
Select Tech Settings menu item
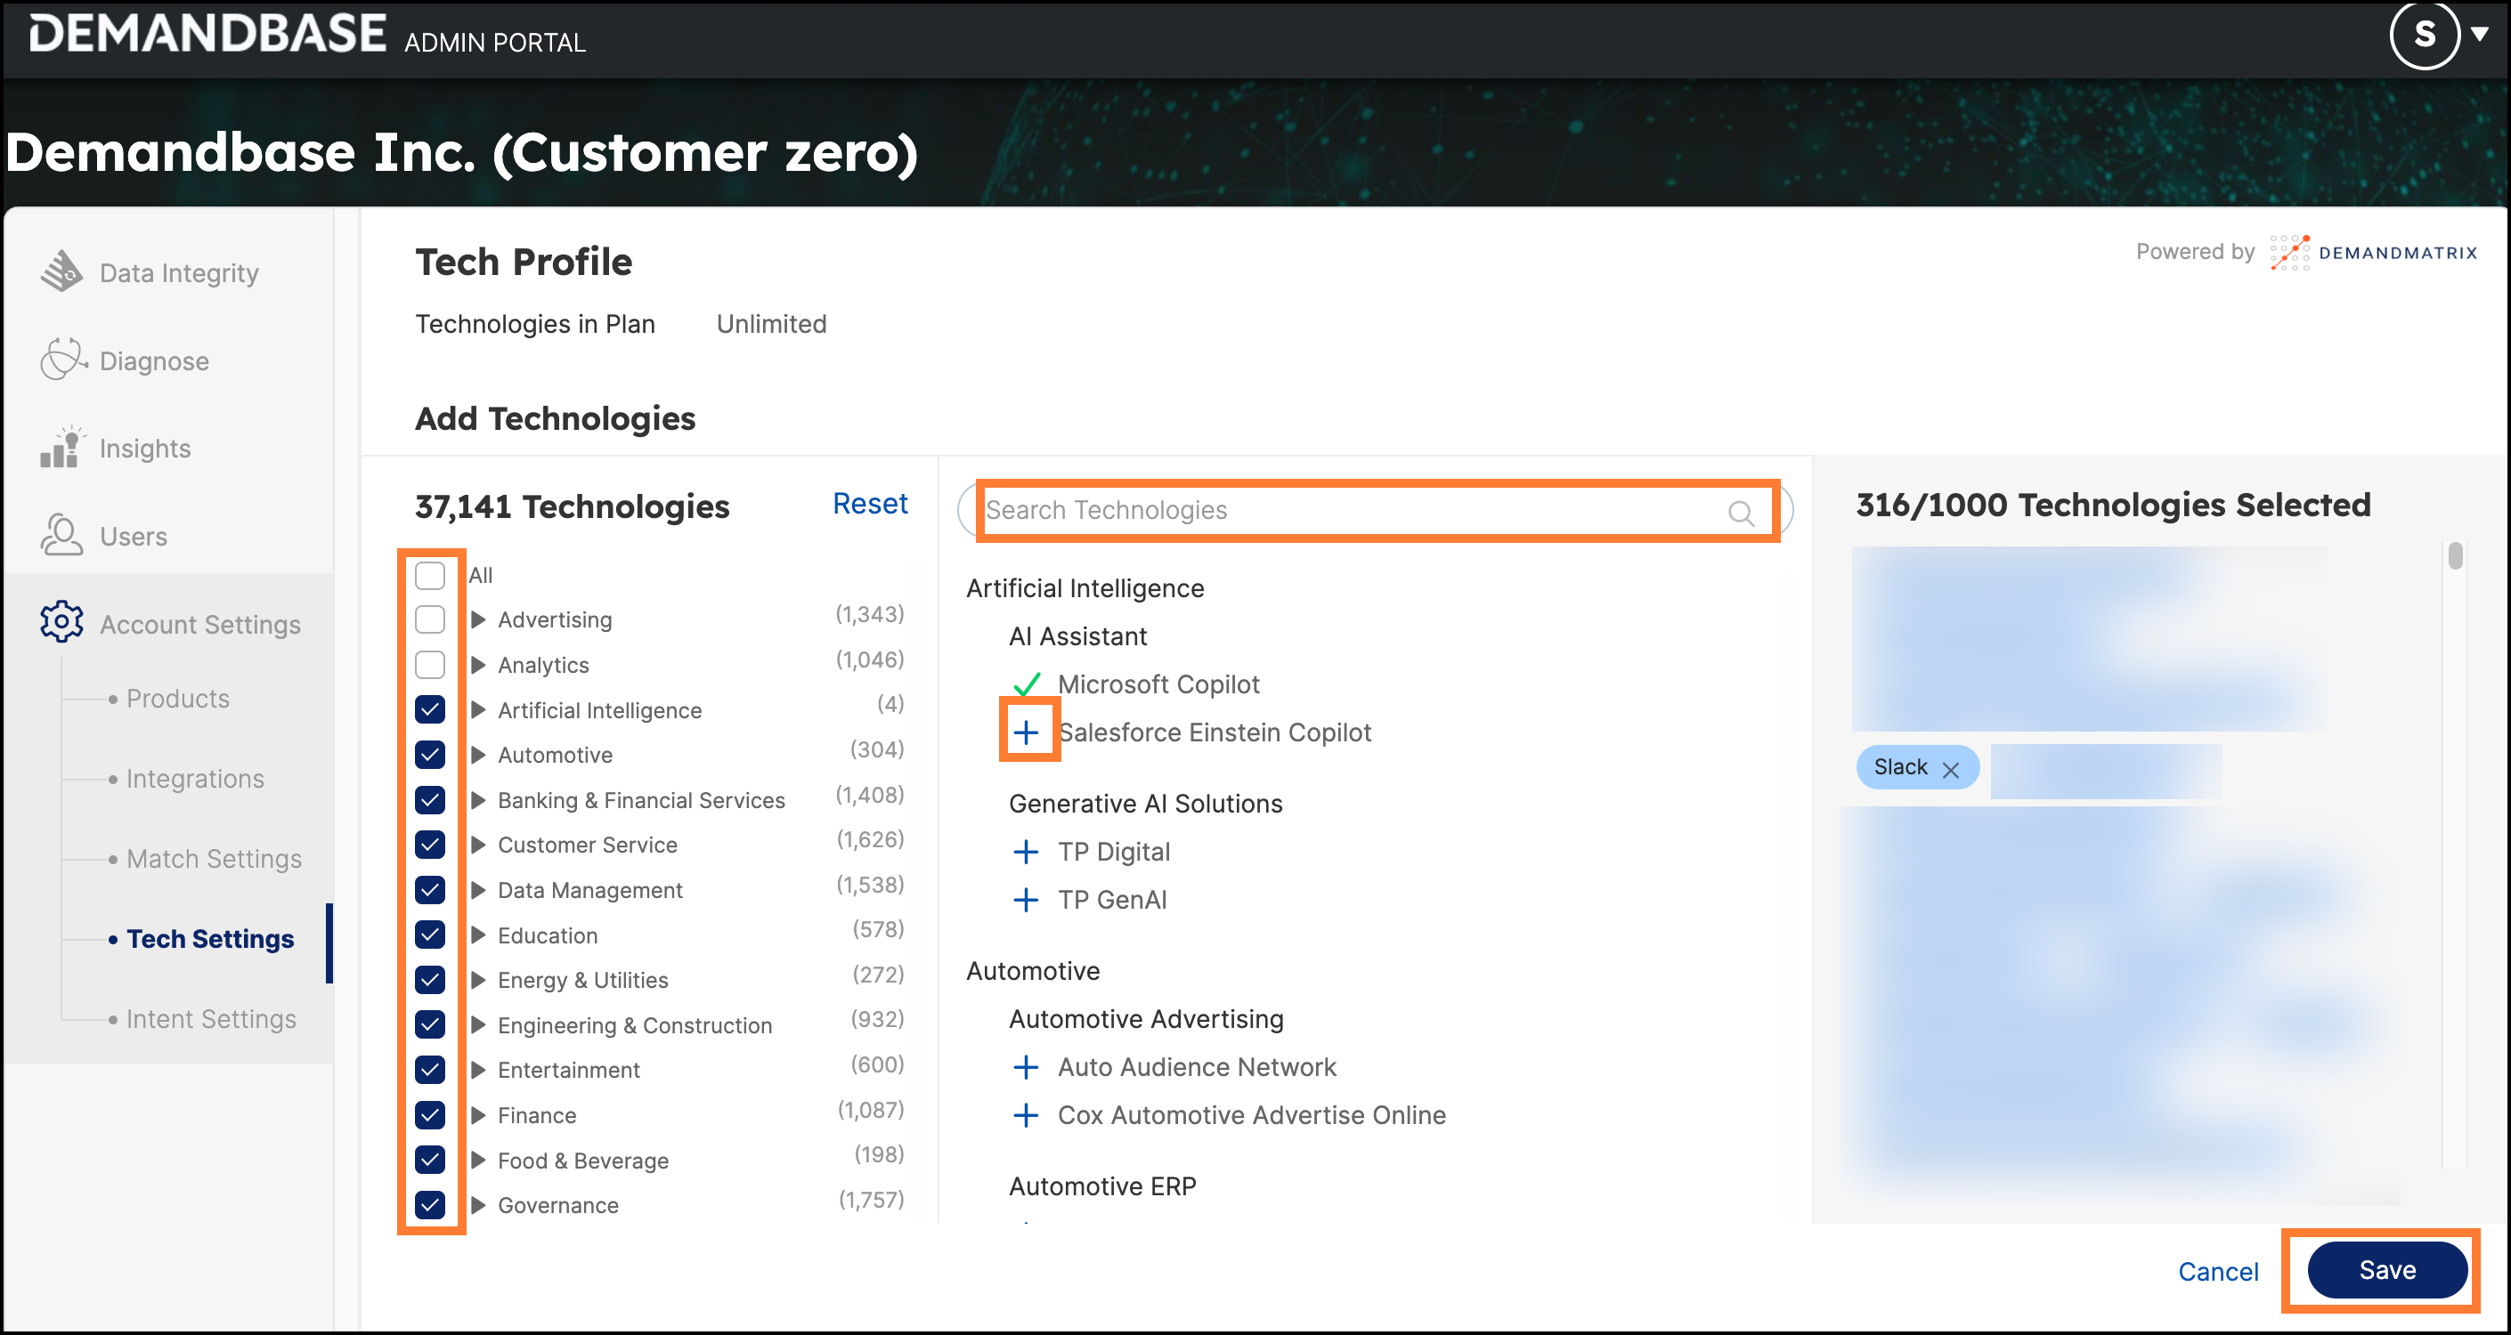(209, 938)
